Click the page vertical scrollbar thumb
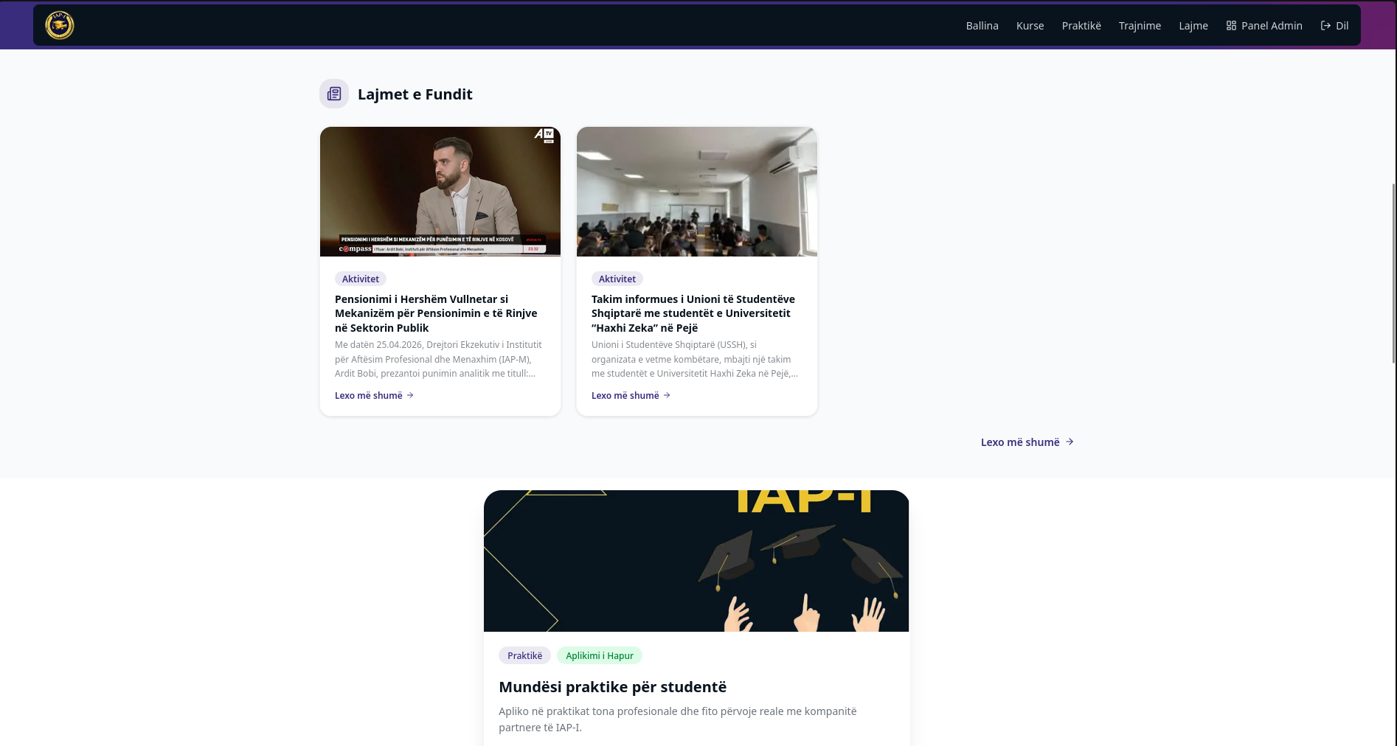The width and height of the screenshot is (1397, 746). point(1393,273)
